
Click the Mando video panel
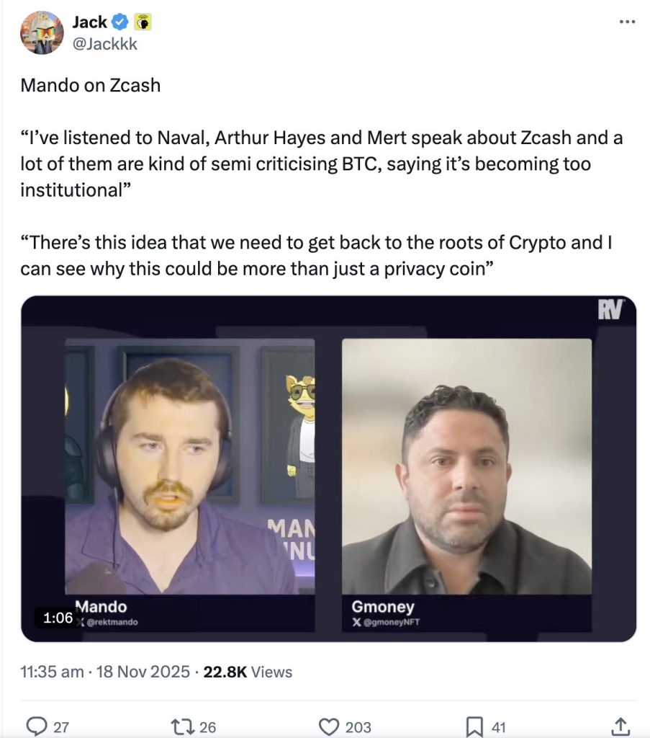tap(189, 476)
